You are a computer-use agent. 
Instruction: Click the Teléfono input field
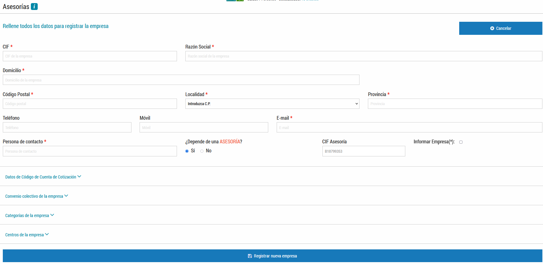click(x=67, y=127)
